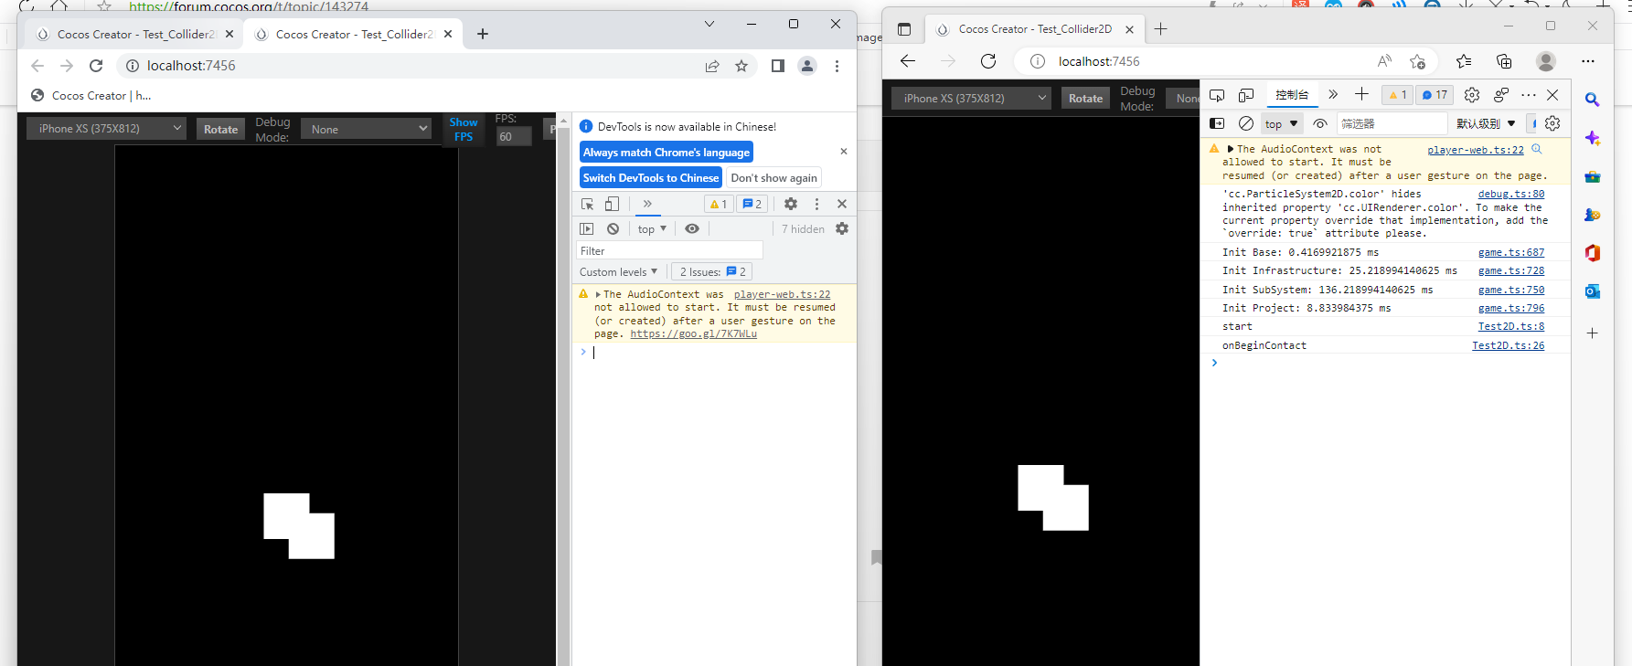Screen dimensions: 1632x666
Task: Show the console sidebar in Chrome DevTools
Action: click(587, 229)
